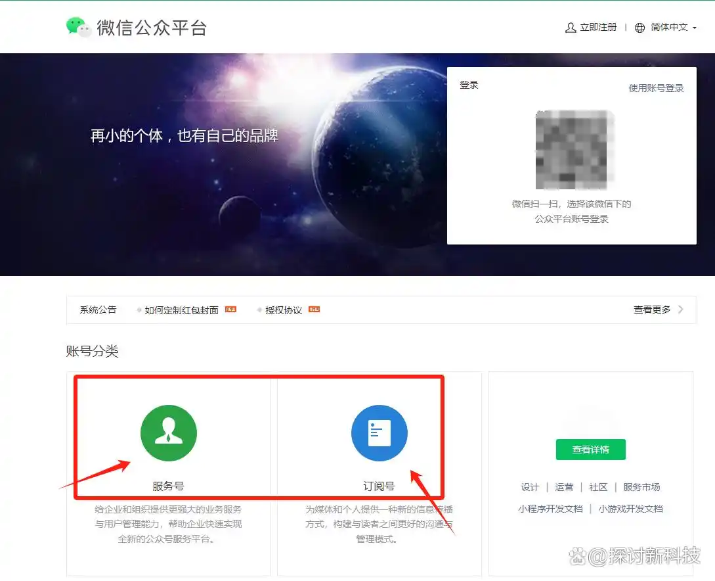Screen dimensions: 715x581
Task: Click the NEW badge next to 授权协议
Action: [314, 310]
